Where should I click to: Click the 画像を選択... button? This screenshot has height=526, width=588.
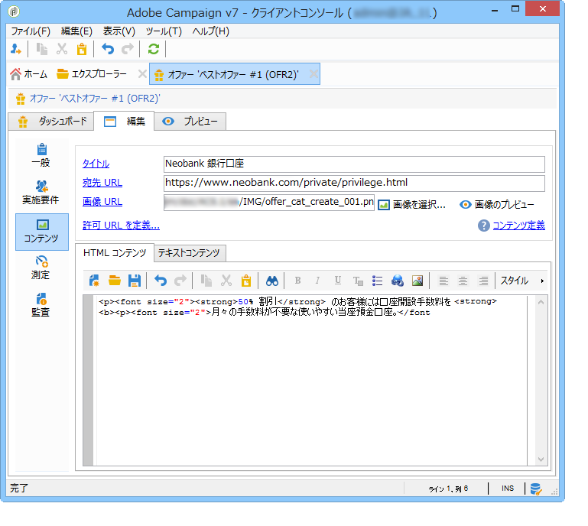412,205
